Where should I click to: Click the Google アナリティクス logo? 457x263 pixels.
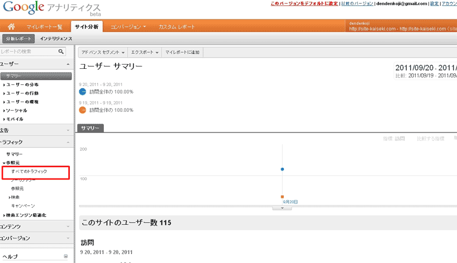pyautogui.click(x=52, y=8)
